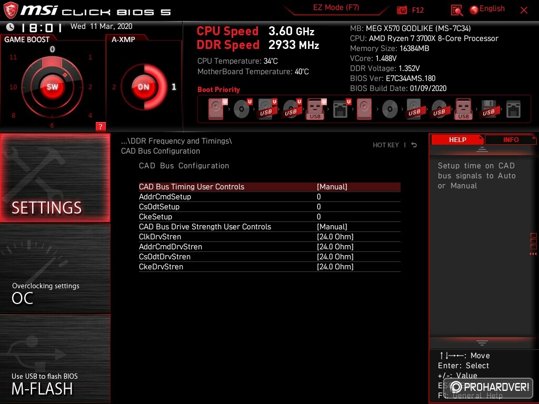The width and height of the screenshot is (539, 404).
Task: Click the Memory Size 16384MB text
Action: (390, 48)
